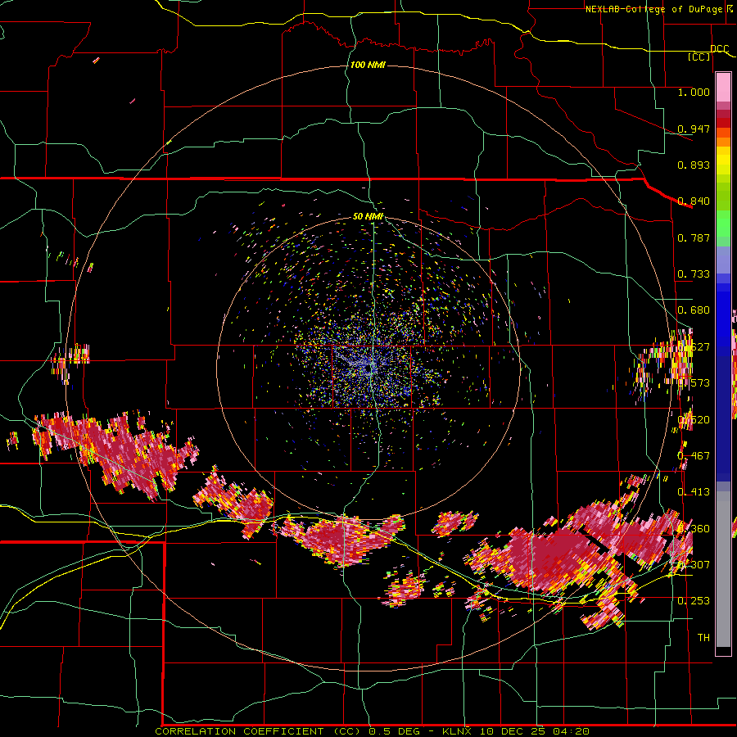Viewport: 737px width, 737px height.
Task: Select the 0.680 legend value
Action: click(694, 310)
